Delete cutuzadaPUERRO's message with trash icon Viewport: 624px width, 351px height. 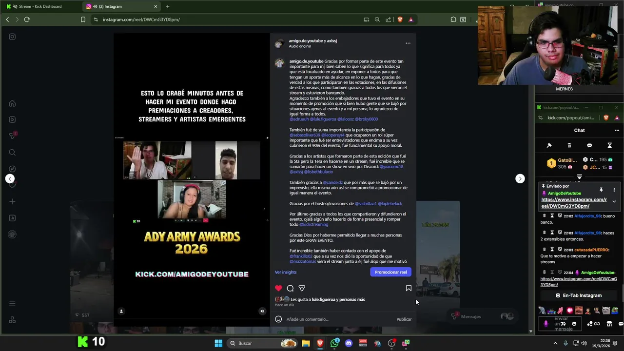tap(545, 250)
